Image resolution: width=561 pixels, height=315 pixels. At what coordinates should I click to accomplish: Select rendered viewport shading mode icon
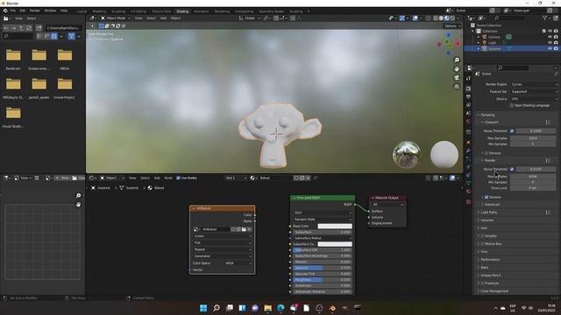(x=452, y=18)
